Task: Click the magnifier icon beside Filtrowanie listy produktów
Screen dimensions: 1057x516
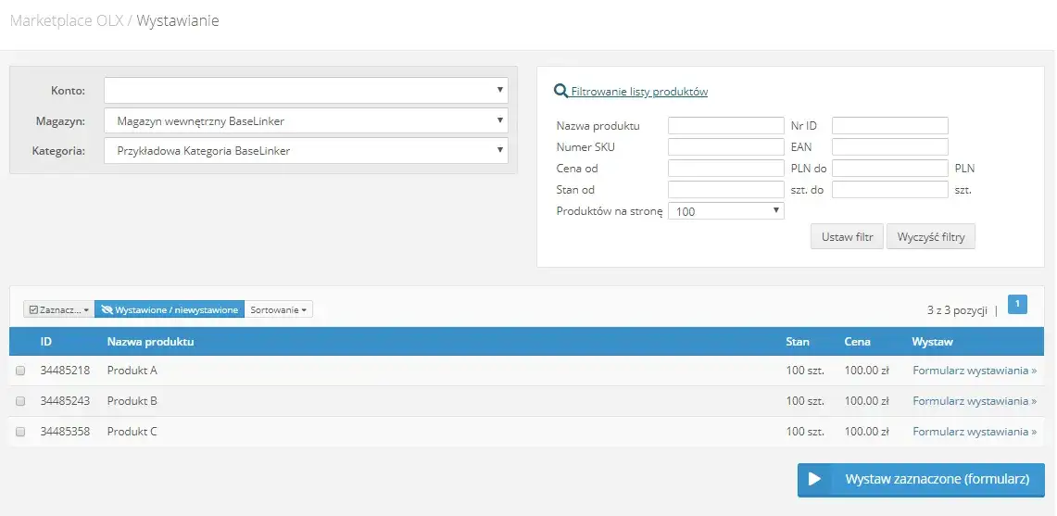Action: coord(560,91)
